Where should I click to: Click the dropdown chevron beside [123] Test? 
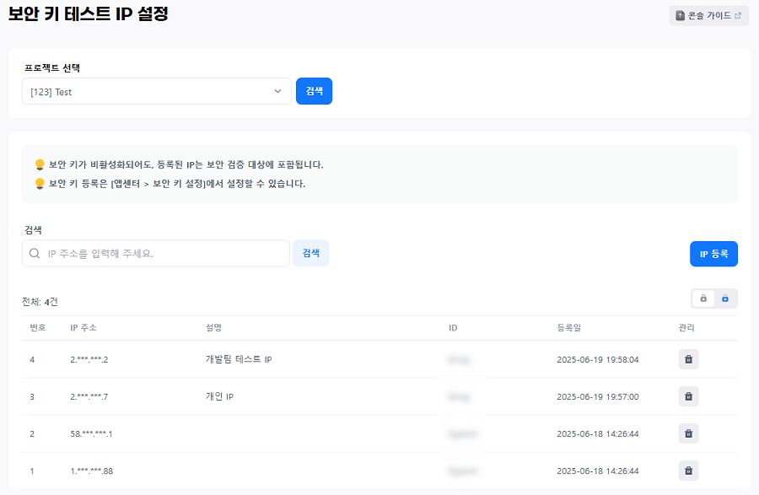point(277,91)
